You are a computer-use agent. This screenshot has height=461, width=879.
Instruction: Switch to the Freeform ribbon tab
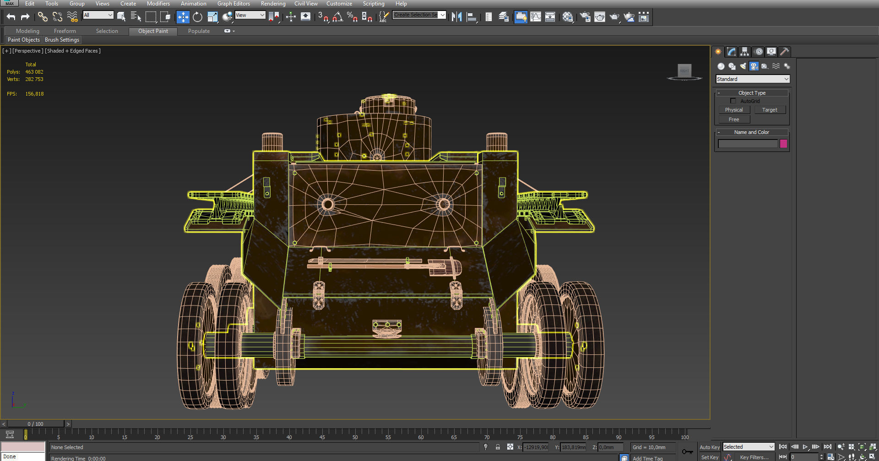point(65,31)
